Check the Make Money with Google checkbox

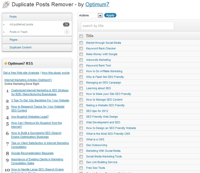[x=81, y=54]
